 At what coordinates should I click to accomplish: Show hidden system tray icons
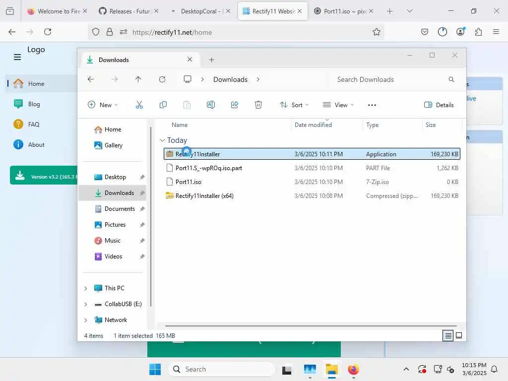coord(406,369)
